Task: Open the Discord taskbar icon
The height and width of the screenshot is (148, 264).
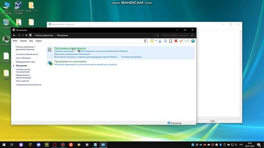Action: click(38, 145)
